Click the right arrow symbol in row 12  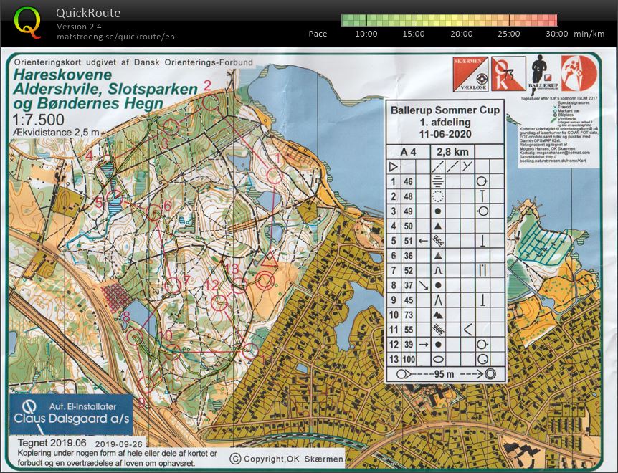(x=423, y=345)
